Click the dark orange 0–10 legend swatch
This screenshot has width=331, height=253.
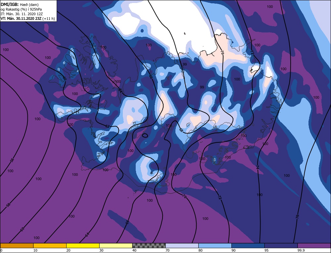[x=17, y=245]
